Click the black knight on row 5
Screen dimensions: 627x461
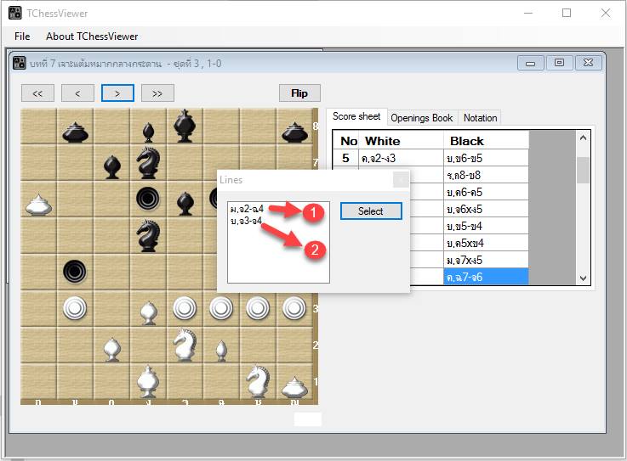148,233
